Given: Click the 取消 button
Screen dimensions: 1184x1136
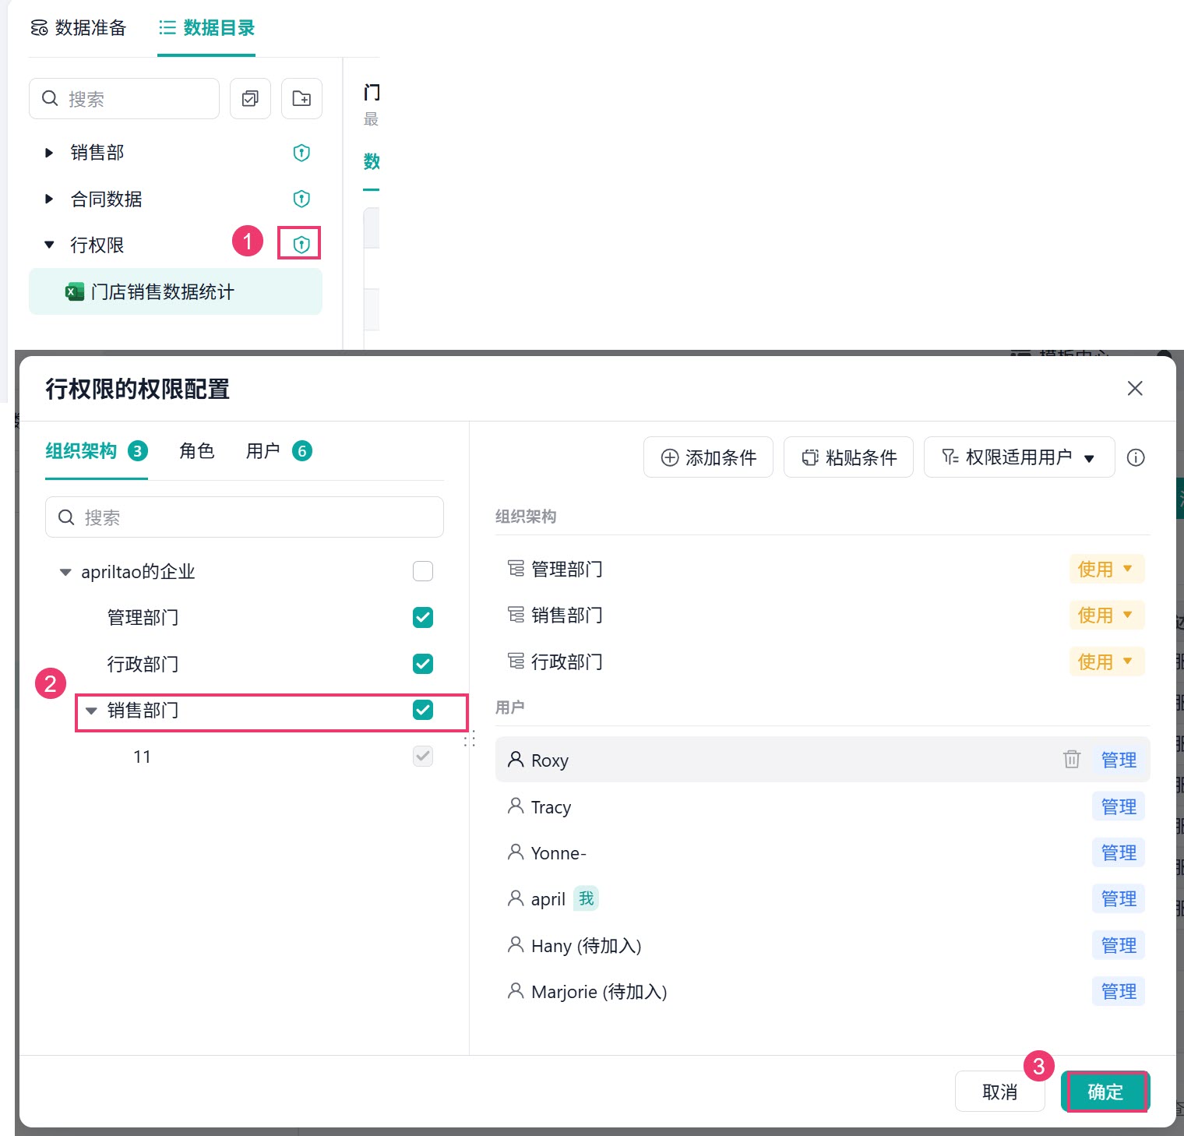Looking at the screenshot, I should 999,1092.
